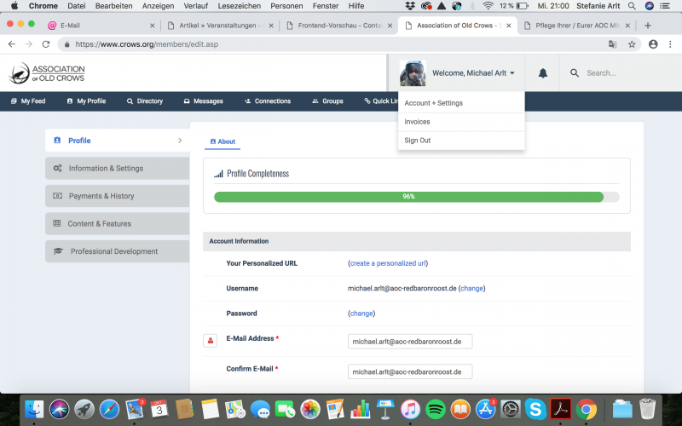Open the Lesezeichen menu in menu bar
The width and height of the screenshot is (682, 426).
239,6
